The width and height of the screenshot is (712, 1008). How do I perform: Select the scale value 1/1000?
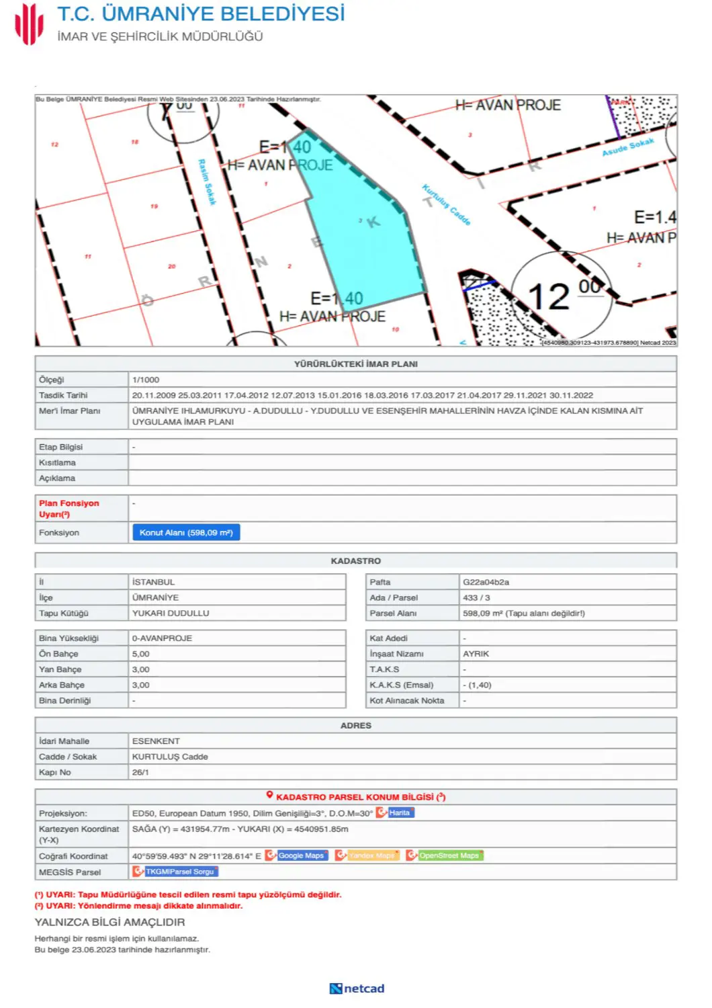tap(146, 380)
